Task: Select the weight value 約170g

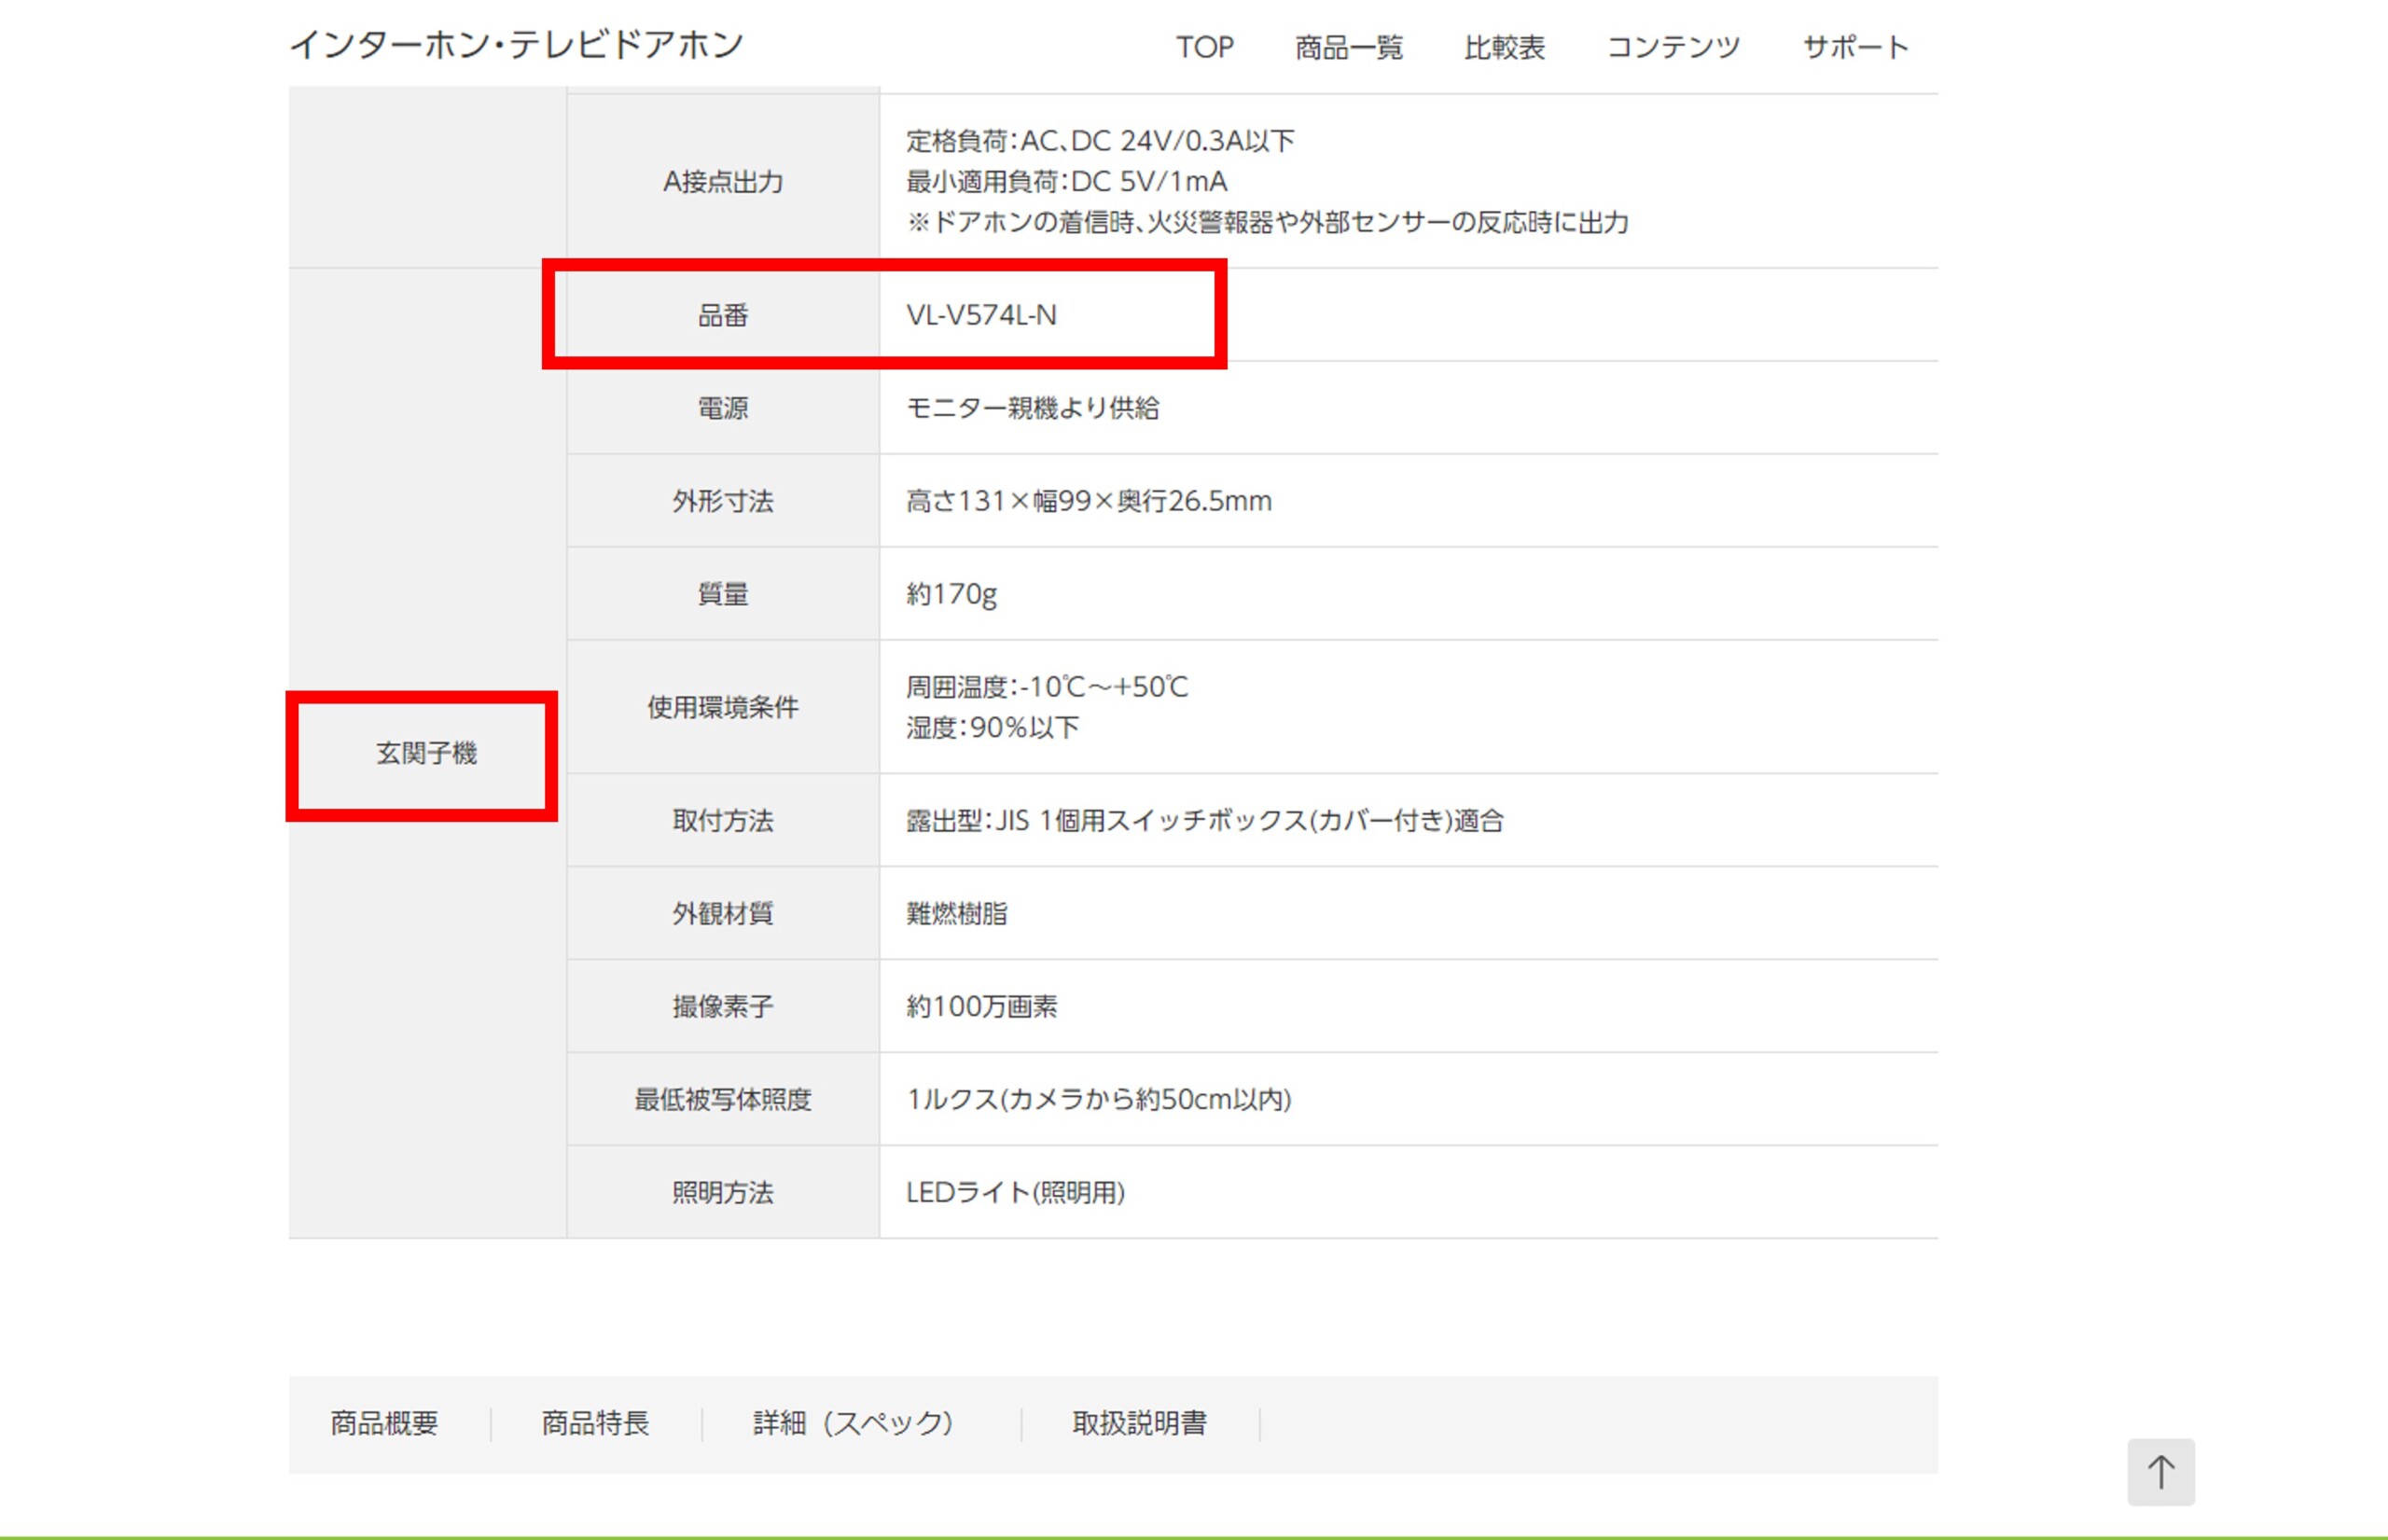Action: [x=951, y=595]
